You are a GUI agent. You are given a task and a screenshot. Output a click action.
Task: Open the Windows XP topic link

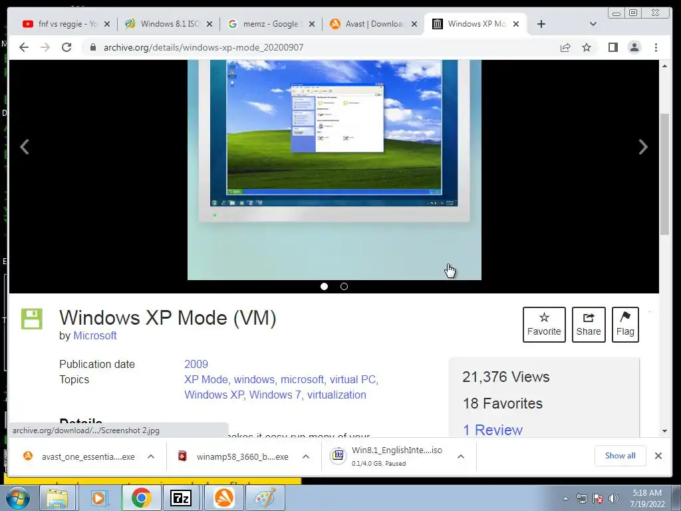point(213,395)
